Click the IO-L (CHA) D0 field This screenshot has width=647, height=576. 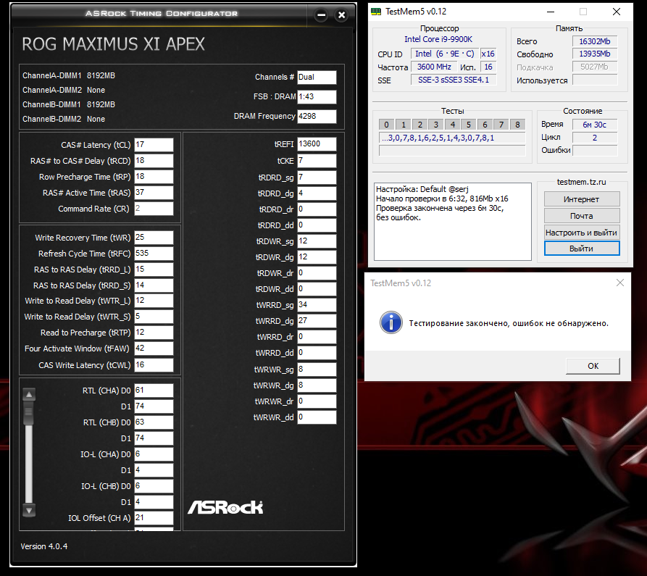[x=154, y=454]
